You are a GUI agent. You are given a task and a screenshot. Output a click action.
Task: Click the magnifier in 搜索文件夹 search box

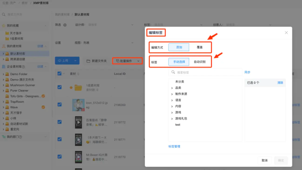pos(3,14)
